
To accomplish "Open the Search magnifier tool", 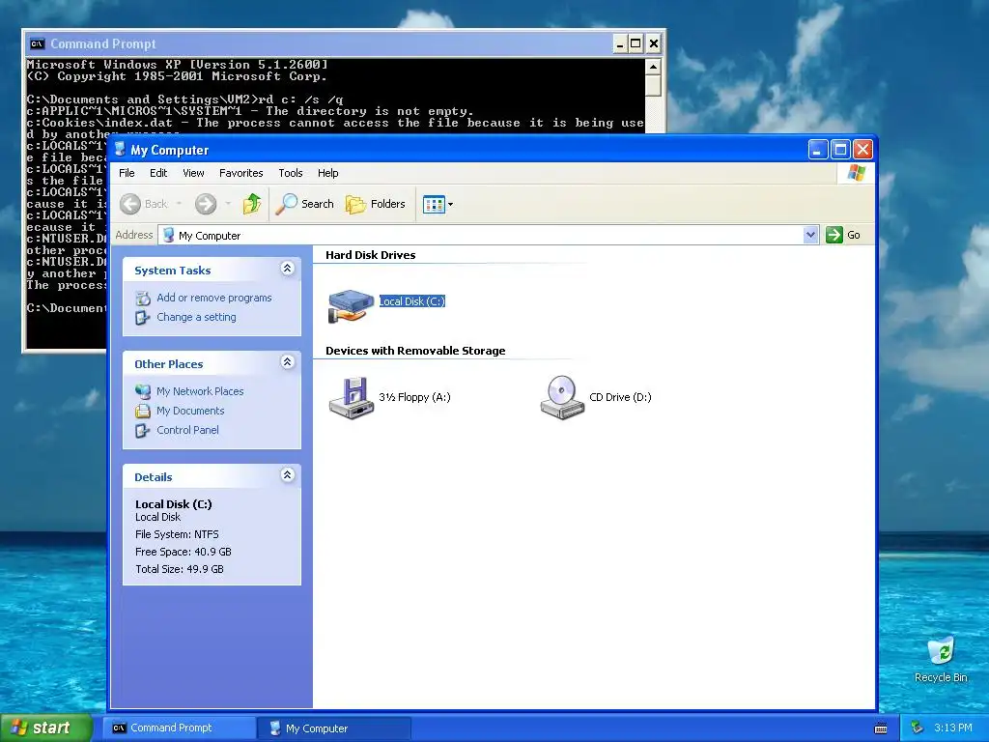I will click(304, 204).
